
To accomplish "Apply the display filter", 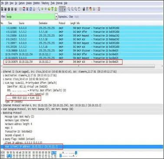I will point(77,17).
